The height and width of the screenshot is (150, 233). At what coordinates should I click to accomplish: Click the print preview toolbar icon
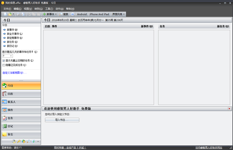pos(23,14)
